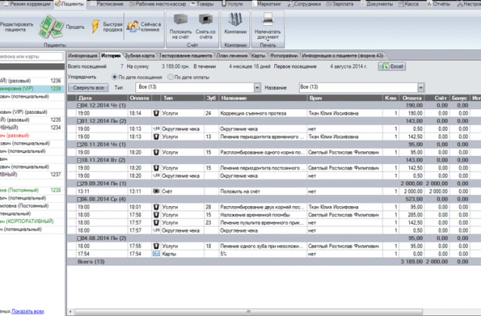Export history with the Excel button

pos(392,66)
